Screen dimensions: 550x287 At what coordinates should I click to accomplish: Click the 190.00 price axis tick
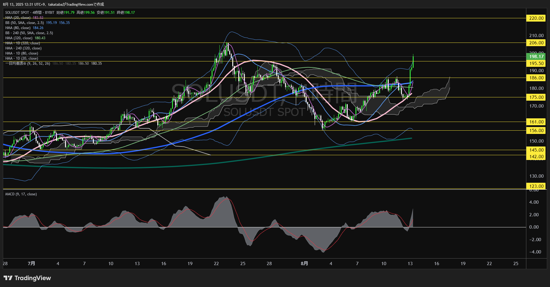[x=536, y=71]
